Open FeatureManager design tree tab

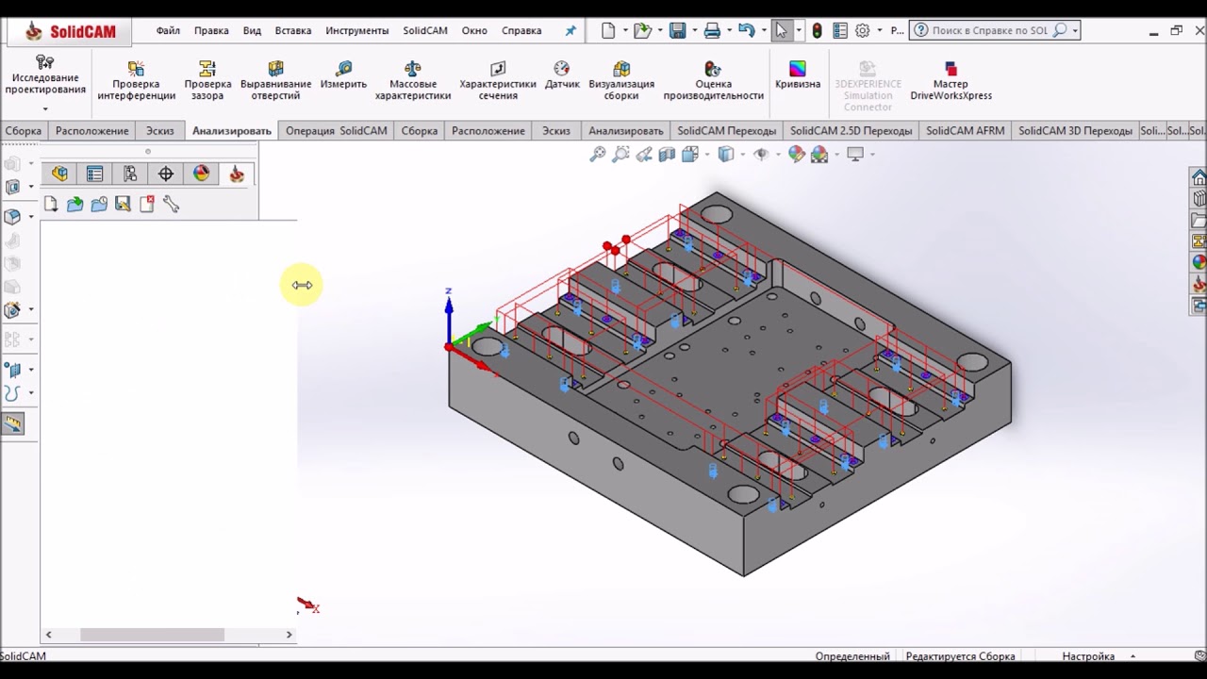point(59,174)
